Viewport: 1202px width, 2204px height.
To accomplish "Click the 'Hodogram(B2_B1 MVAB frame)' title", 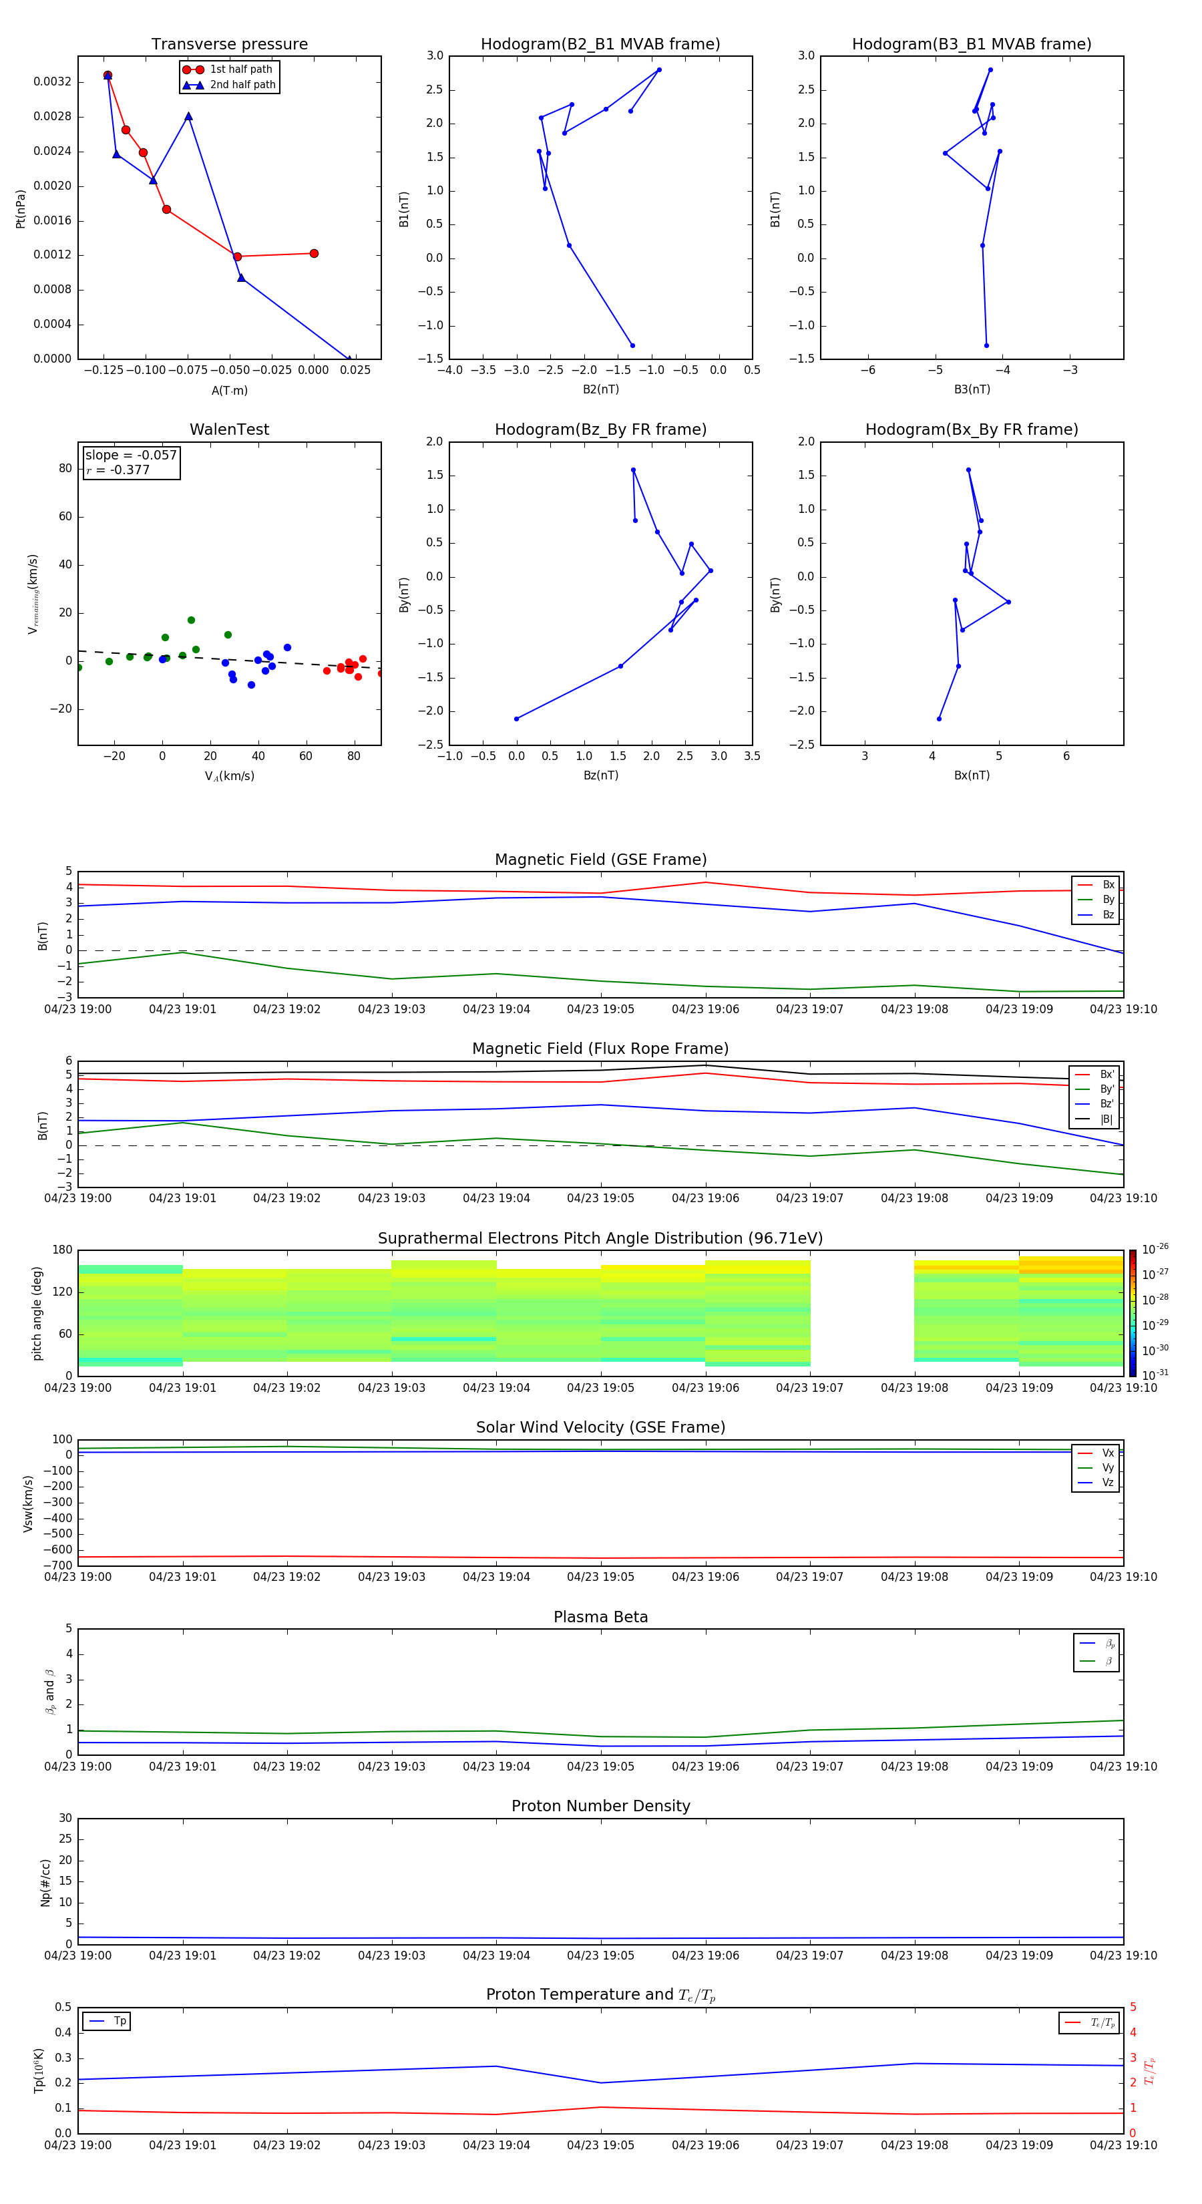I will click(x=600, y=45).
